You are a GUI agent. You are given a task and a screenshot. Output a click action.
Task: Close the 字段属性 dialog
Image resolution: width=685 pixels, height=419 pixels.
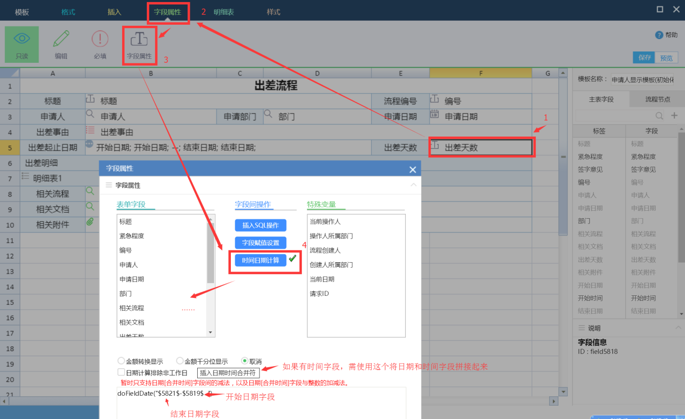click(413, 170)
